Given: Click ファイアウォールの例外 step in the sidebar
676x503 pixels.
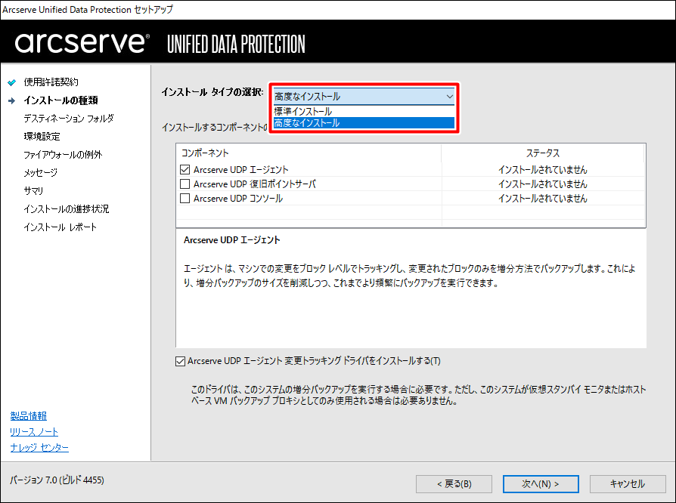Looking at the screenshot, I should [x=63, y=155].
